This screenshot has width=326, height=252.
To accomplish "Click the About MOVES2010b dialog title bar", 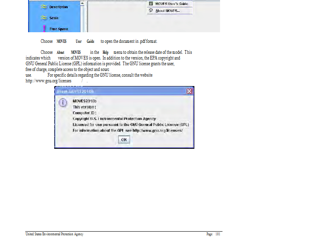I will pos(118,91).
